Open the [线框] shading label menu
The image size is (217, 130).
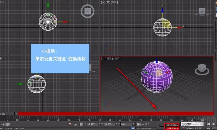[x=114, y=2]
